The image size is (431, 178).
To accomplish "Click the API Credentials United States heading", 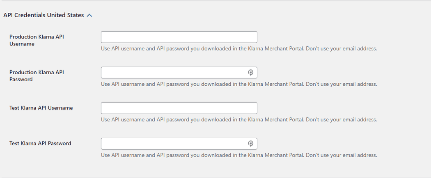I will (x=44, y=15).
